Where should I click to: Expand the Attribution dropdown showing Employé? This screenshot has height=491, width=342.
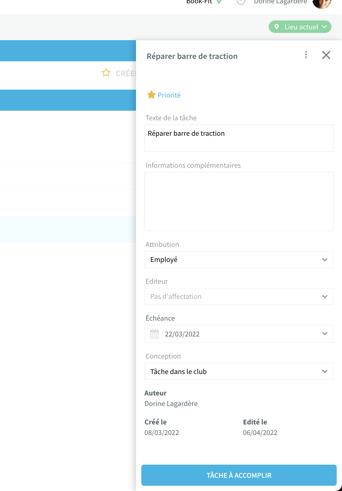(x=239, y=260)
